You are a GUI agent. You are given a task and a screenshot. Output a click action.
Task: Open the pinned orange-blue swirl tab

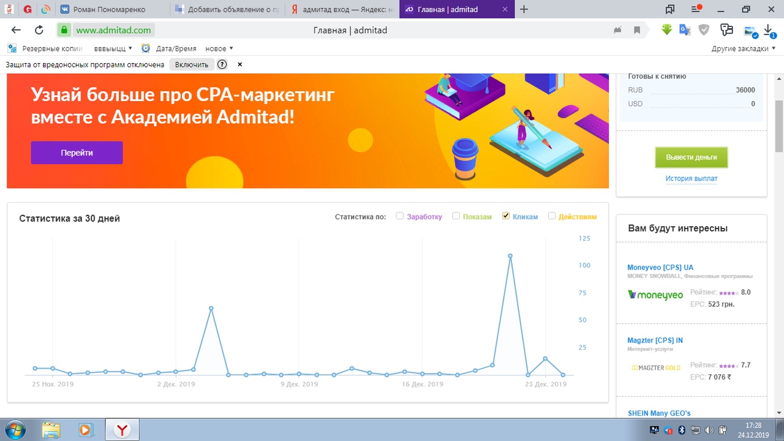tap(45, 9)
